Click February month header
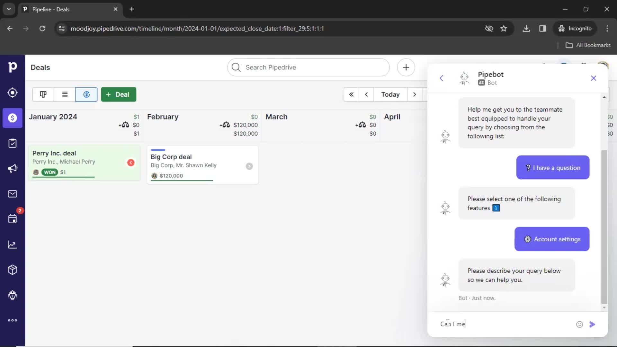This screenshot has height=347, width=617. point(163,117)
